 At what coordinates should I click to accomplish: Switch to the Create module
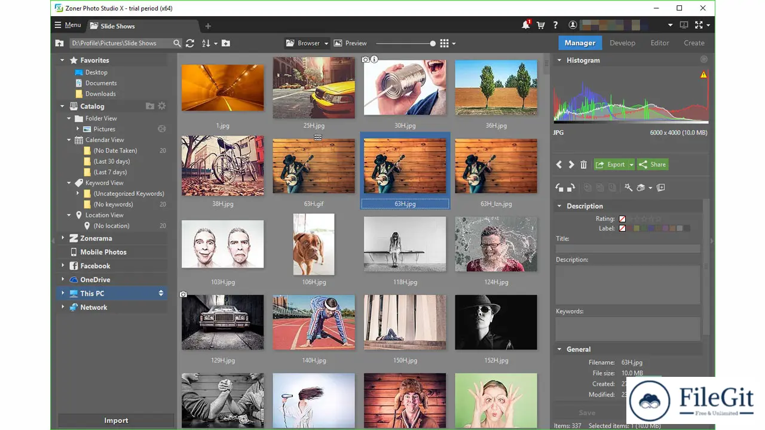point(694,43)
